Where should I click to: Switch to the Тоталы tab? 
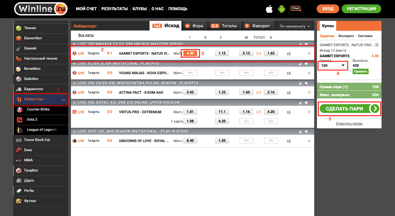pos(224,26)
